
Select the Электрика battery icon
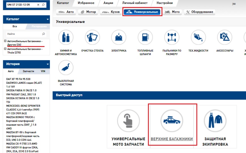coord(119,37)
